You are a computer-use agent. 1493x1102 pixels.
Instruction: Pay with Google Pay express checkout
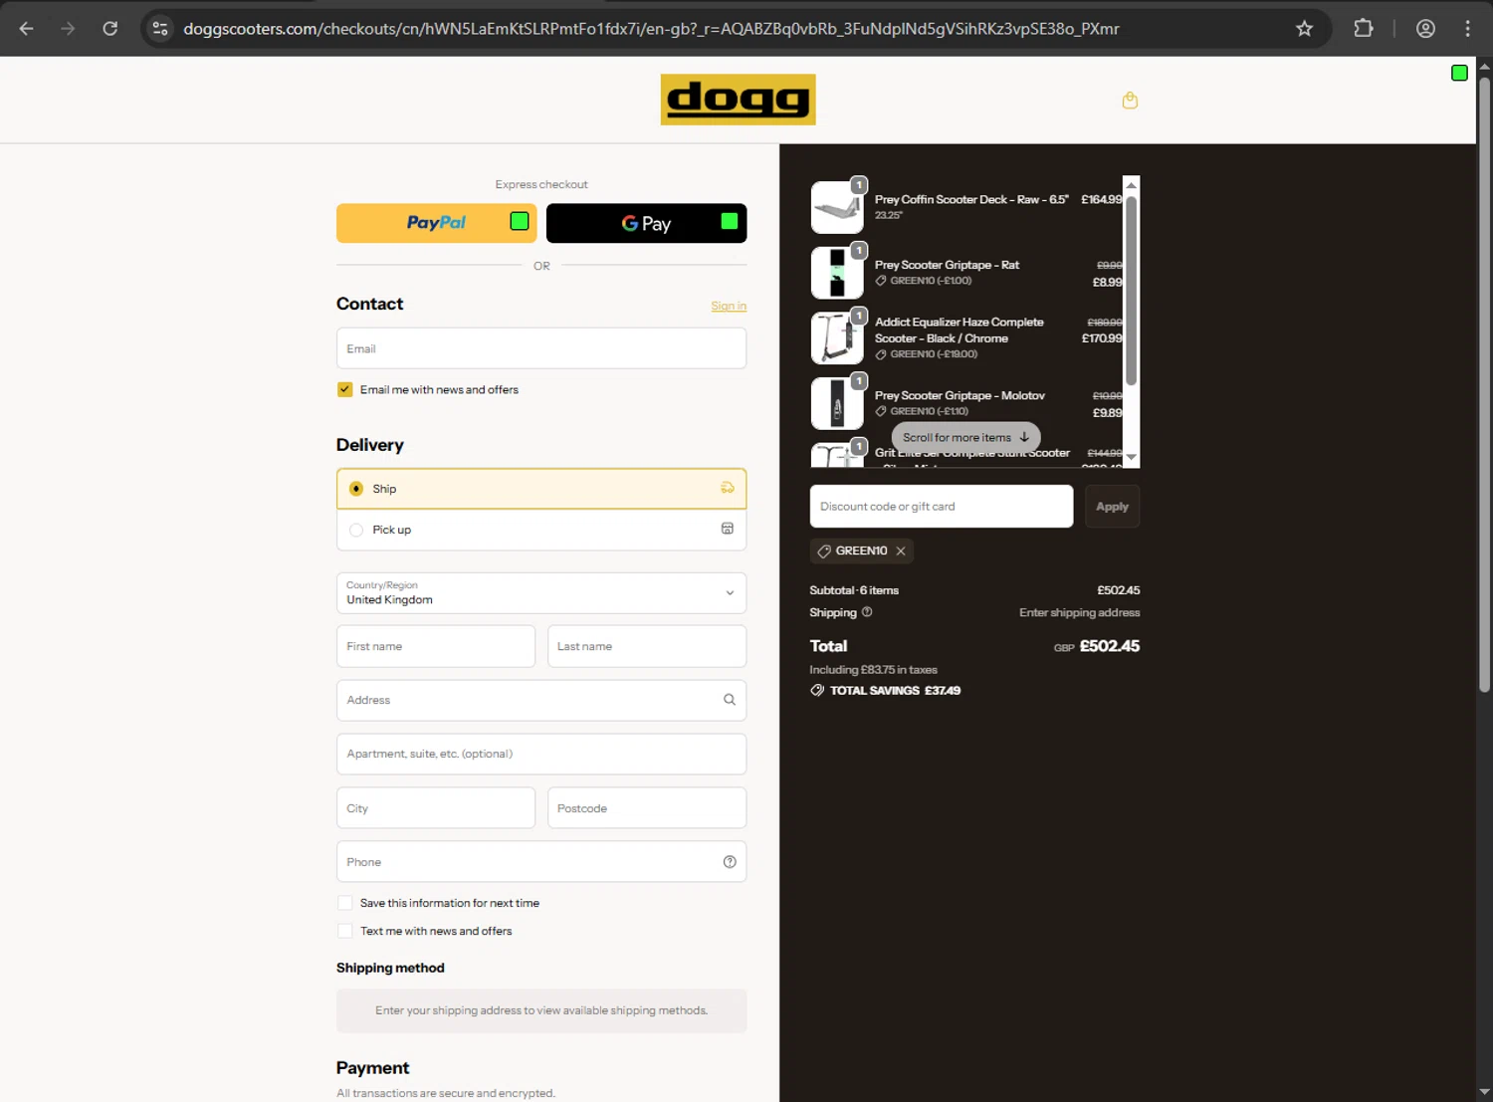(x=646, y=223)
